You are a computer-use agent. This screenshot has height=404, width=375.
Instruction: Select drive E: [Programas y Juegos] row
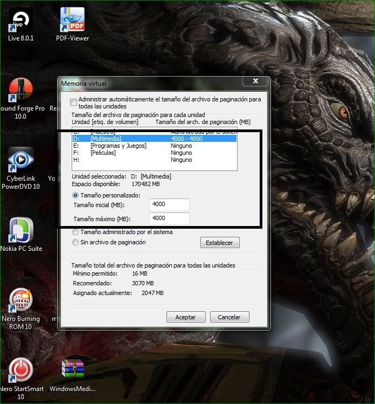(155, 146)
